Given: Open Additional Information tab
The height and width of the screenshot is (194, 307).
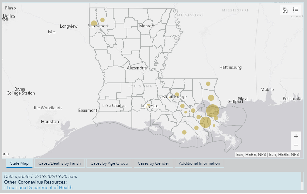Looking at the screenshot, I should (199, 163).
